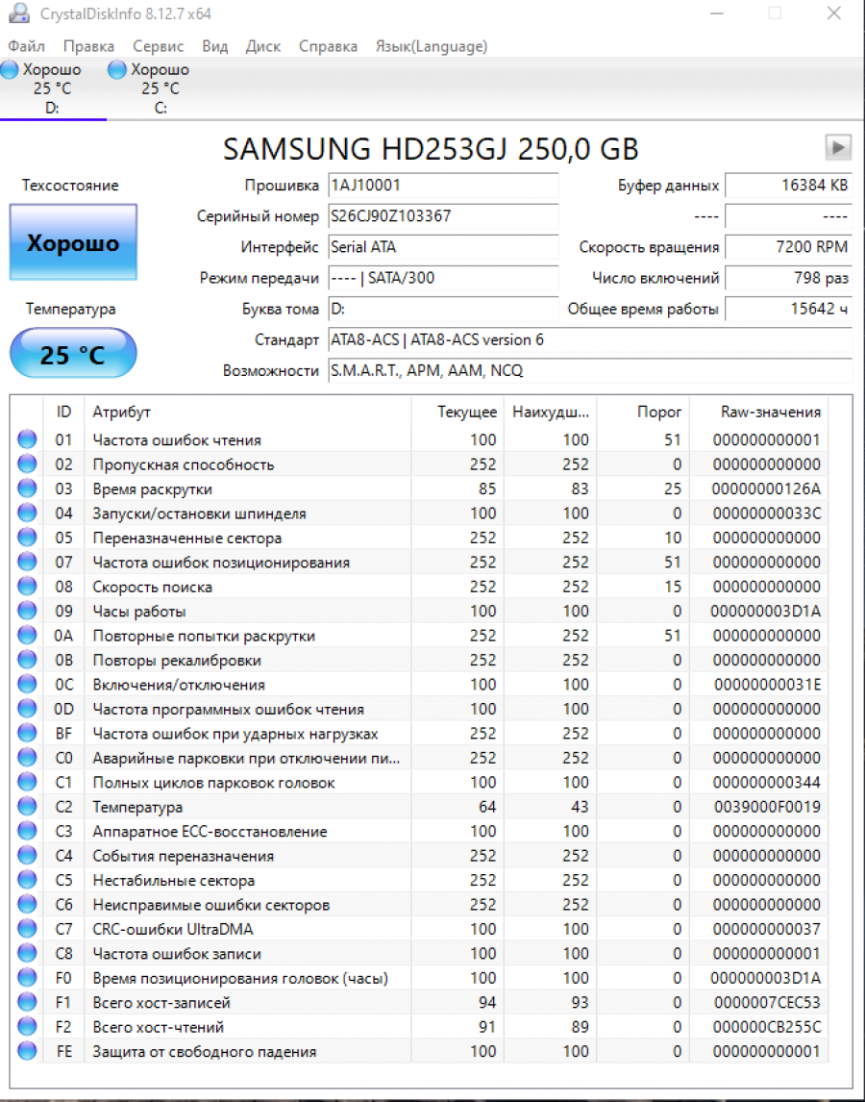
Task: Click the blue health dot beside "Переназначенные сектора"
Action: [27, 538]
